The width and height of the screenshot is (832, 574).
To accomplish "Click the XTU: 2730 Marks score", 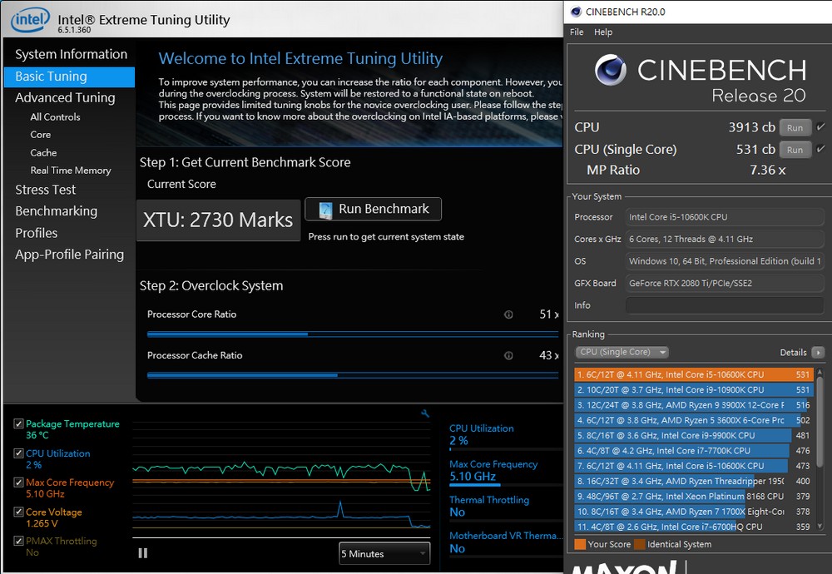I will pyautogui.click(x=218, y=220).
